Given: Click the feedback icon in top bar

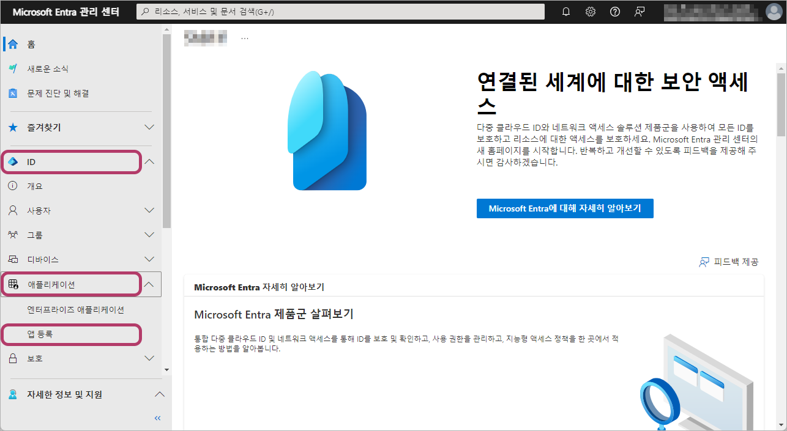Looking at the screenshot, I should [640, 12].
